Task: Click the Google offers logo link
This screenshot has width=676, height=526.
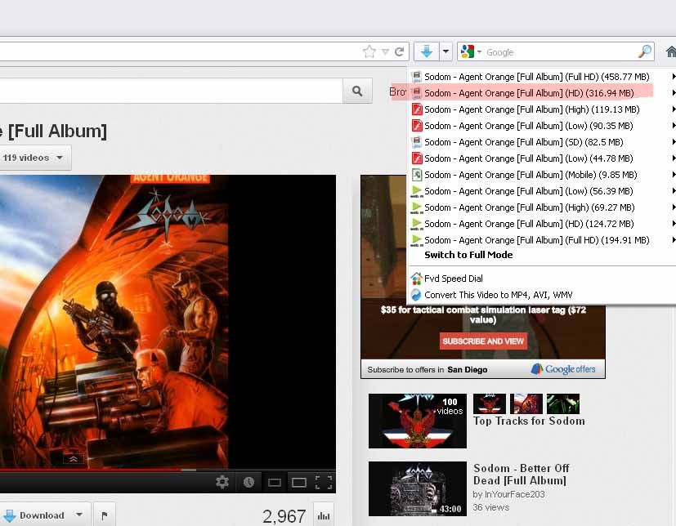Action: (x=563, y=369)
